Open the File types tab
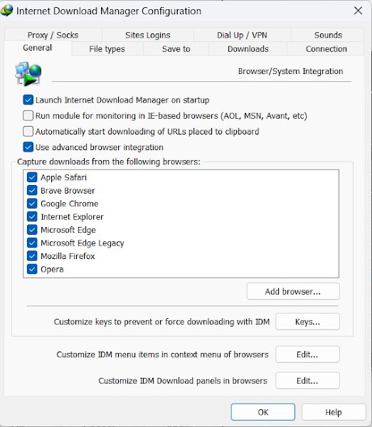 pyautogui.click(x=107, y=49)
